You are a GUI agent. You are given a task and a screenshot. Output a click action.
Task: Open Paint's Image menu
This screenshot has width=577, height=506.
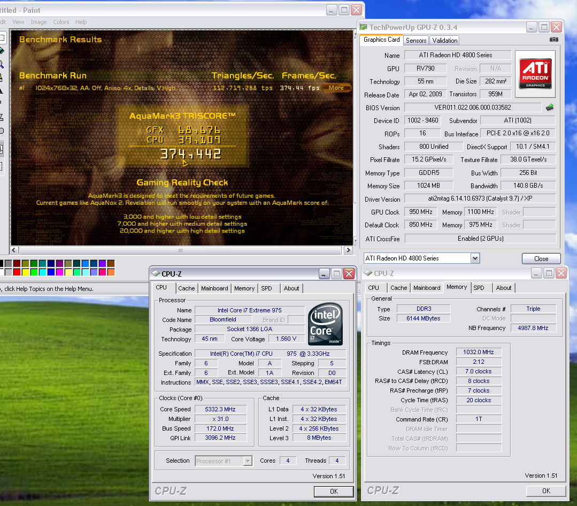click(x=39, y=22)
